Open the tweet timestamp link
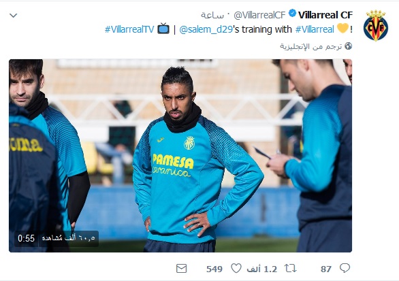Viewport: 399px width, 281px height. 212,15
